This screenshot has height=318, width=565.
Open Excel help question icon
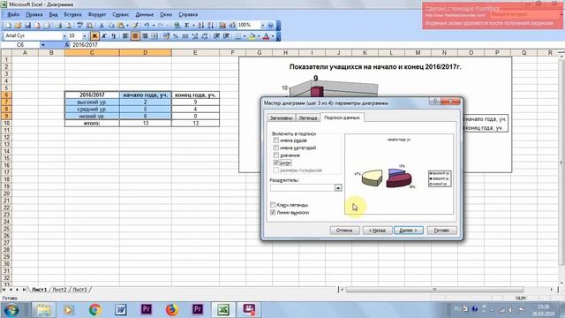tap(270, 26)
